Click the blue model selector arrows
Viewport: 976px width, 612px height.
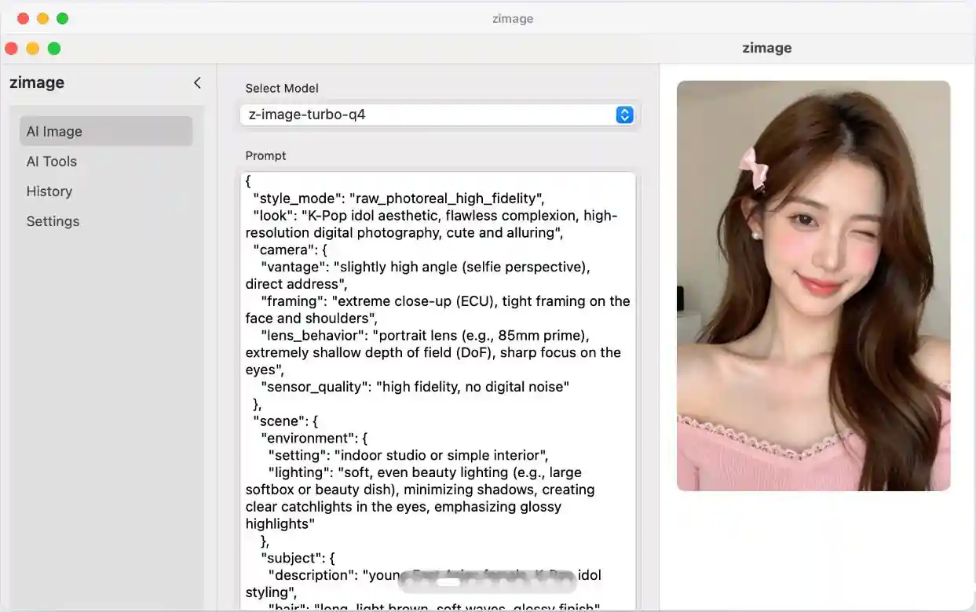pyautogui.click(x=624, y=115)
